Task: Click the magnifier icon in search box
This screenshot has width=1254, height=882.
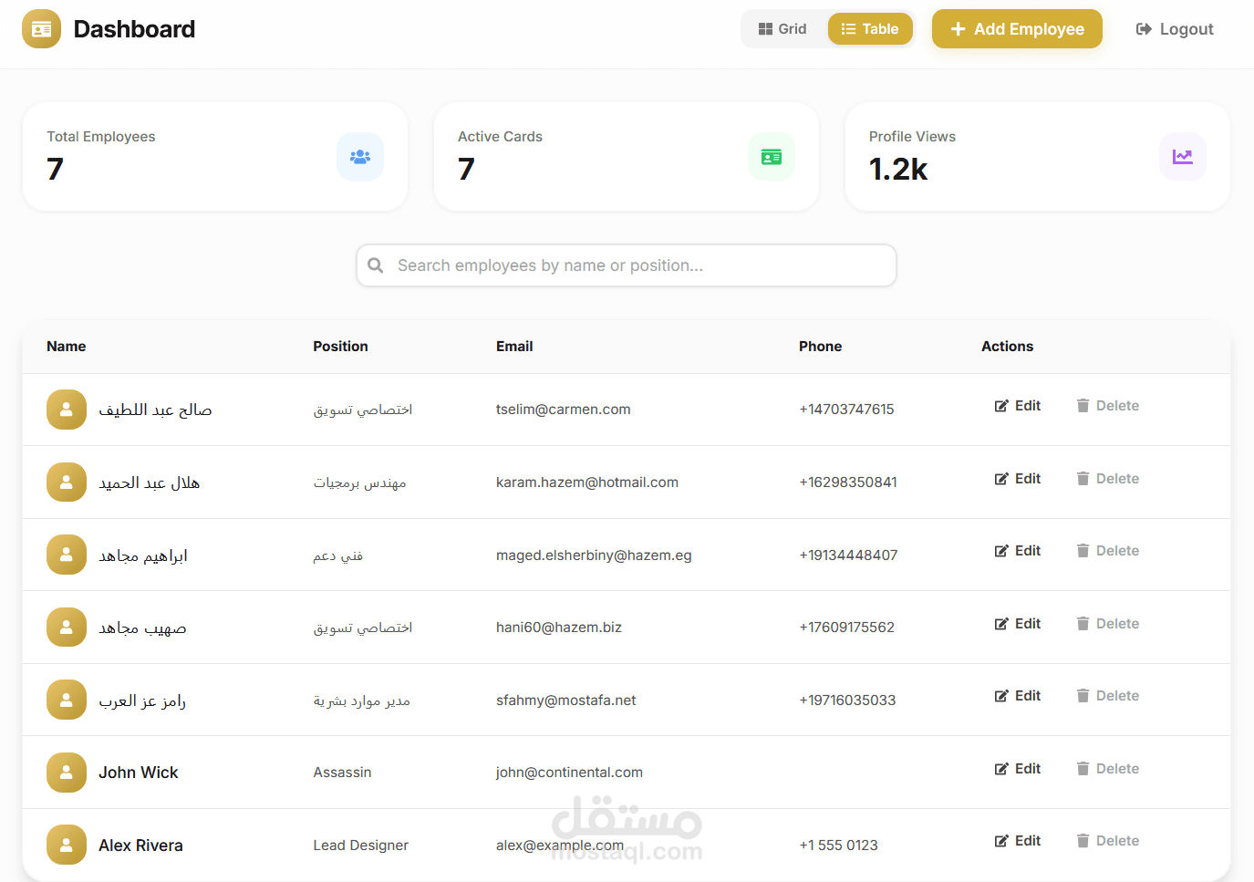Action: coord(376,265)
